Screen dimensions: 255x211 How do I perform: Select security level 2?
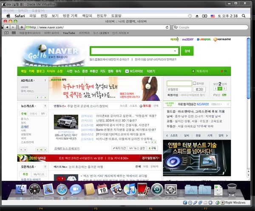(x=220, y=88)
